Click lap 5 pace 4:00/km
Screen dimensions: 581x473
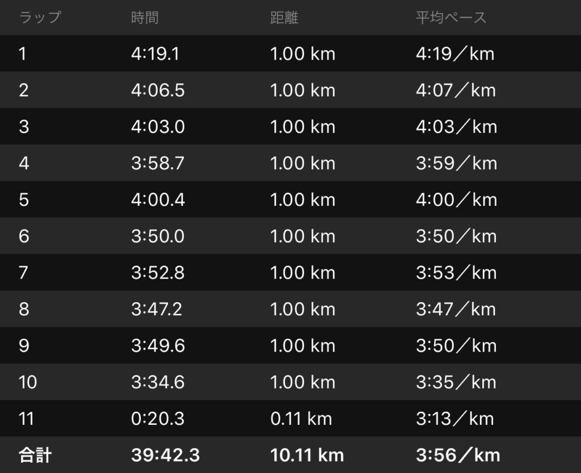(456, 200)
